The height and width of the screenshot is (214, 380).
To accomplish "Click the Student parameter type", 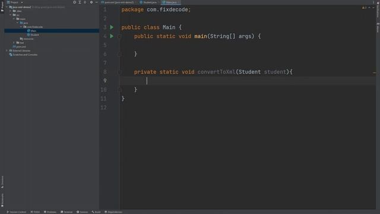I will coord(249,72).
